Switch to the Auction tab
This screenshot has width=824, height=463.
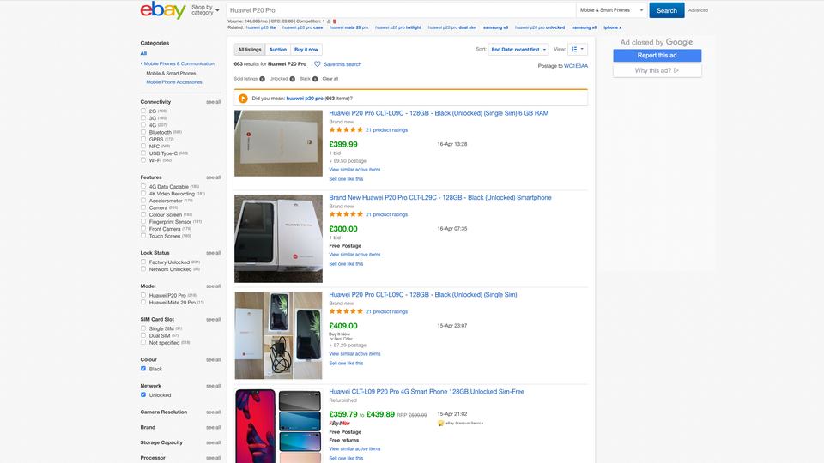(x=278, y=50)
